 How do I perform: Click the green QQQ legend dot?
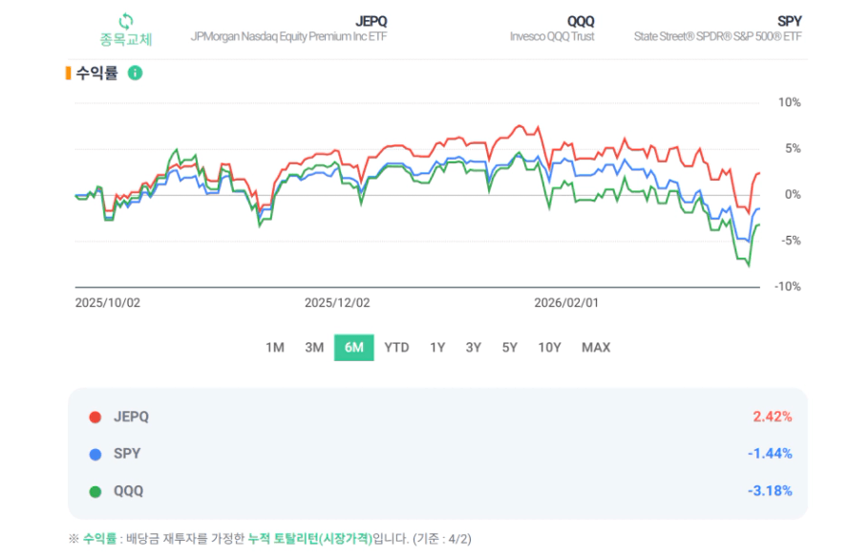tap(96, 491)
